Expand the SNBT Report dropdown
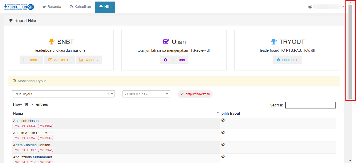This screenshot has width=356, height=163. click(x=89, y=60)
